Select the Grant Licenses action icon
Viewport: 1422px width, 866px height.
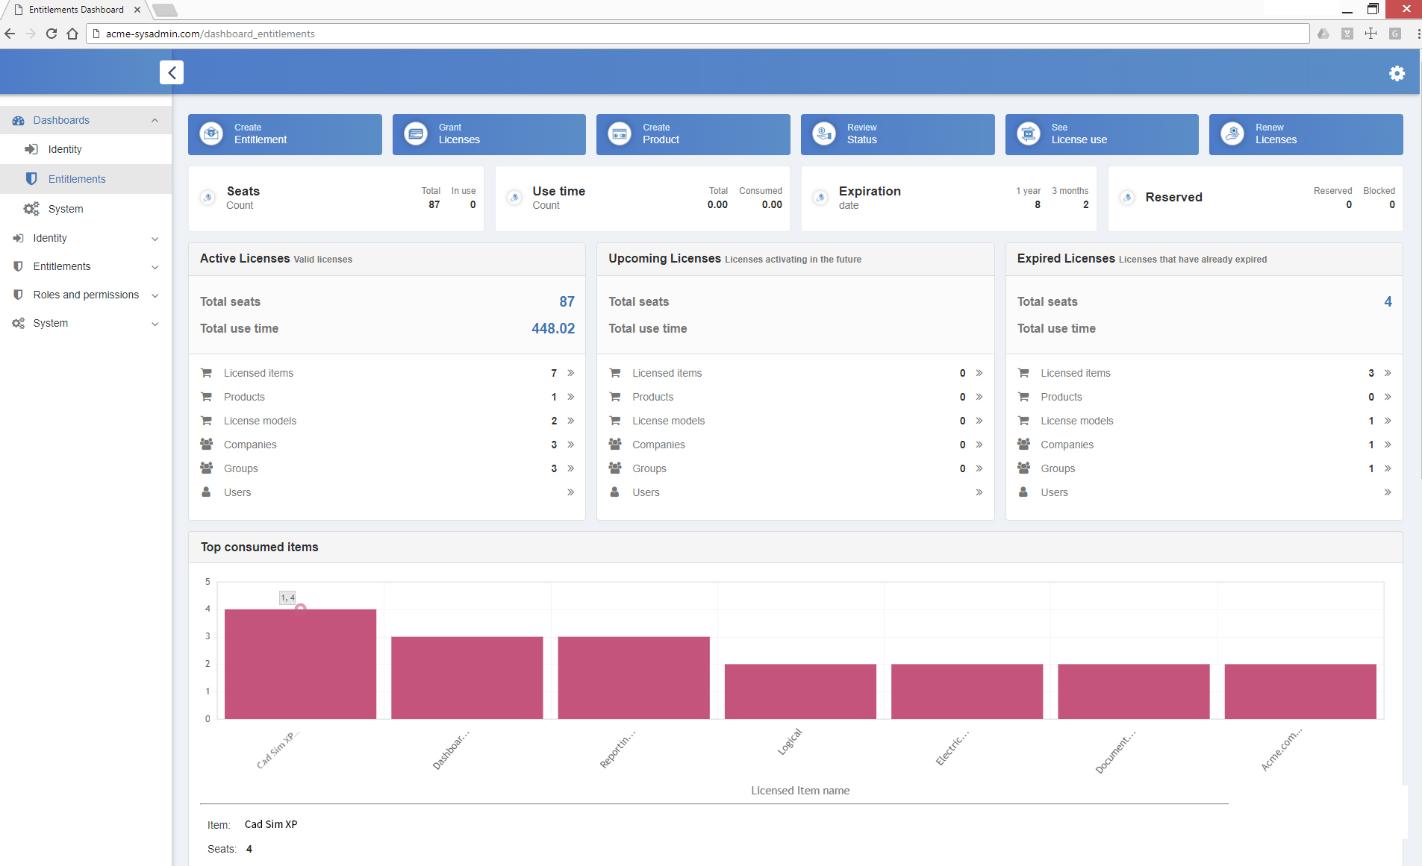click(x=416, y=134)
